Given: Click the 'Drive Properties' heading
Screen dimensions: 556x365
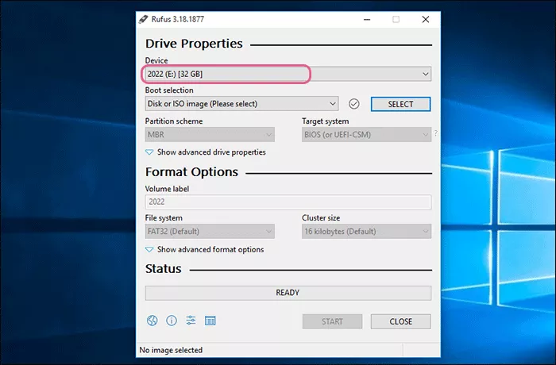Looking at the screenshot, I should point(194,44).
